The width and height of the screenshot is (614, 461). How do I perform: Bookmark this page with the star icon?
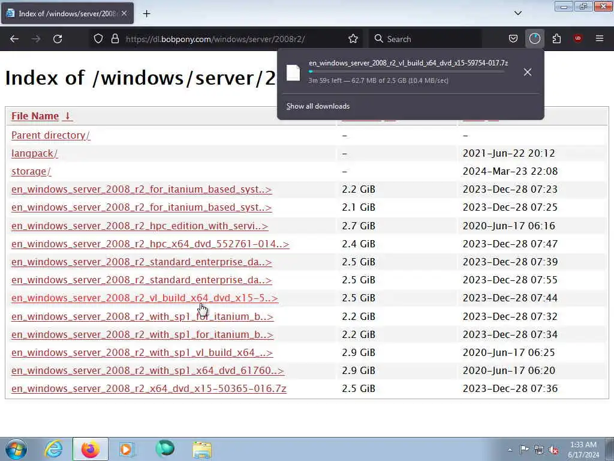(x=353, y=39)
